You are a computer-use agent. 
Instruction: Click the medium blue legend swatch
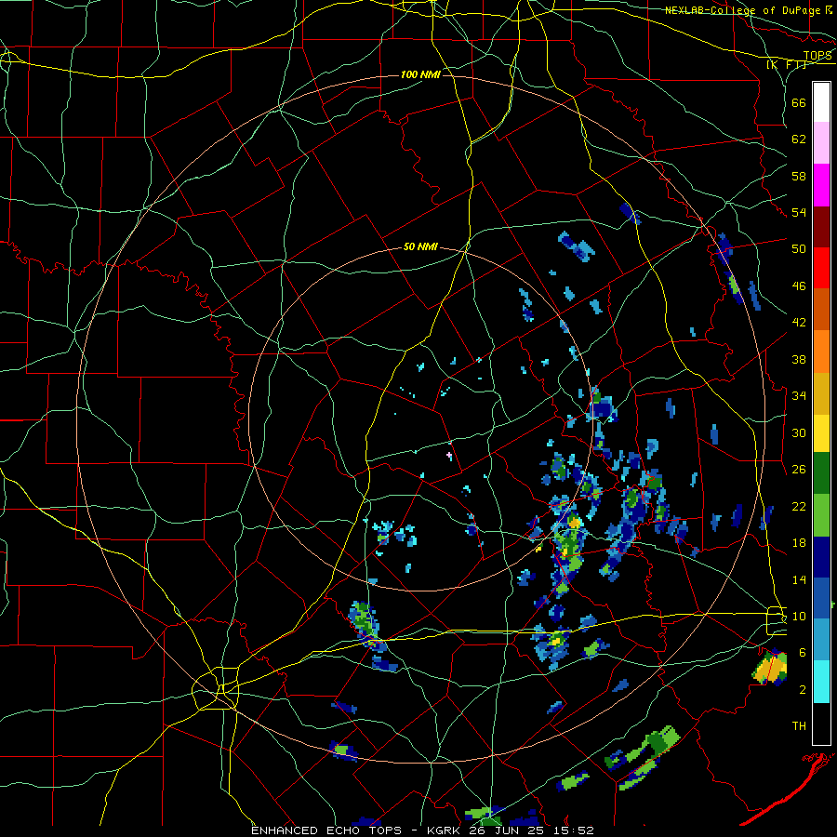click(x=821, y=598)
